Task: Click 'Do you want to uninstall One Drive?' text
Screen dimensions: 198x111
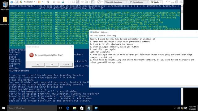Action: pyautogui.click(x=49, y=55)
